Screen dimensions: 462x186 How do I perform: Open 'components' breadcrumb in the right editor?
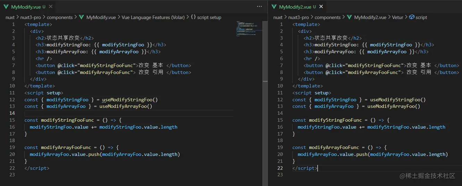(328, 17)
